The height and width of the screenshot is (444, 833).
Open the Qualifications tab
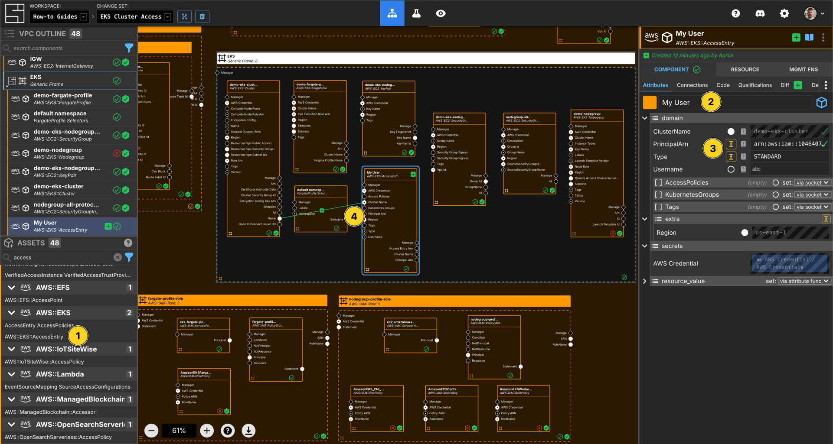755,85
